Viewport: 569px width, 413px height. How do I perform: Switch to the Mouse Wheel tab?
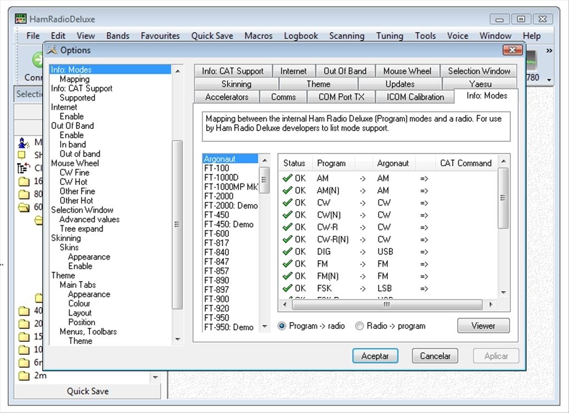point(407,71)
